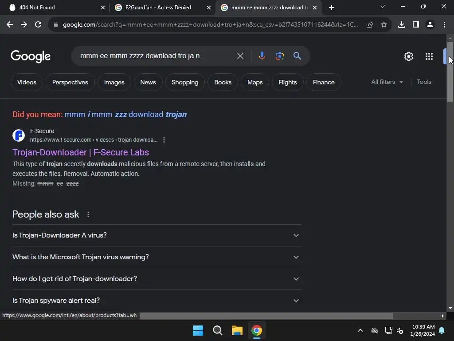This screenshot has width=454, height=341.
Task: Toggle Chrome side panel icon
Action: (x=416, y=25)
